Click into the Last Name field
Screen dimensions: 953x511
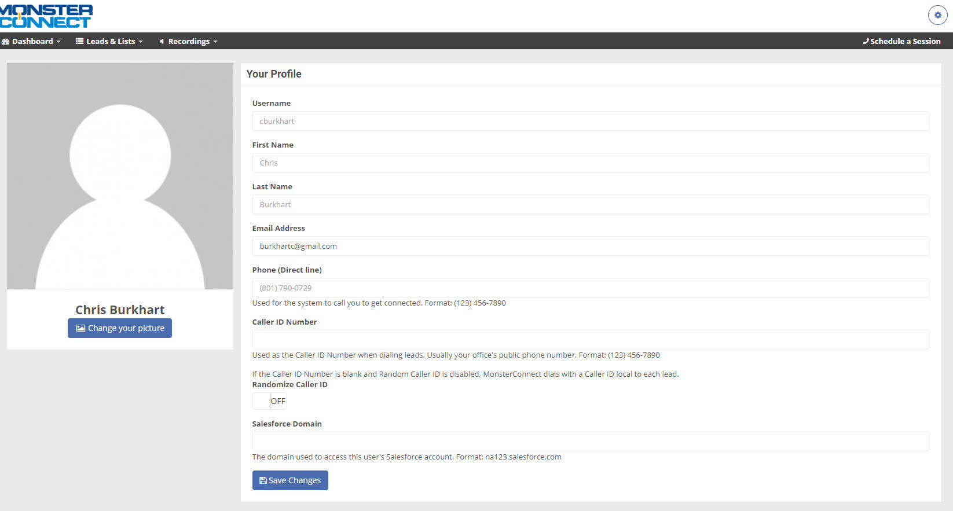tap(591, 204)
